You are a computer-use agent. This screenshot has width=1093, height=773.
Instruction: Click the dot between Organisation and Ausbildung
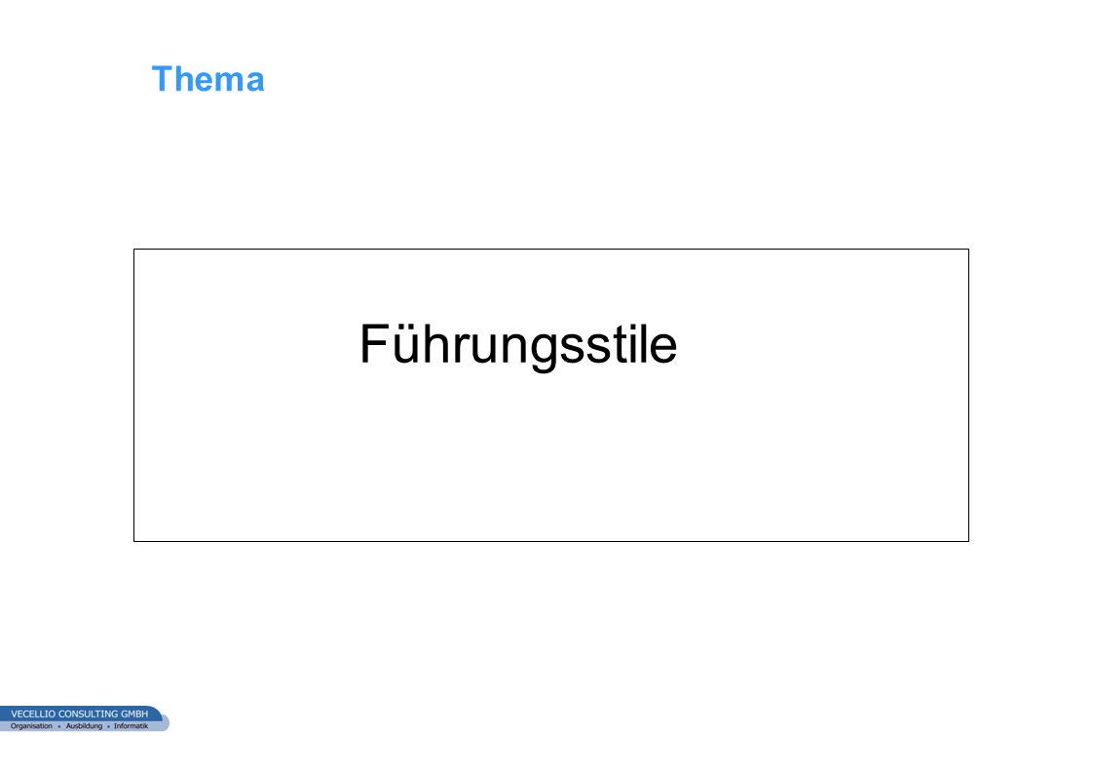tap(59, 727)
